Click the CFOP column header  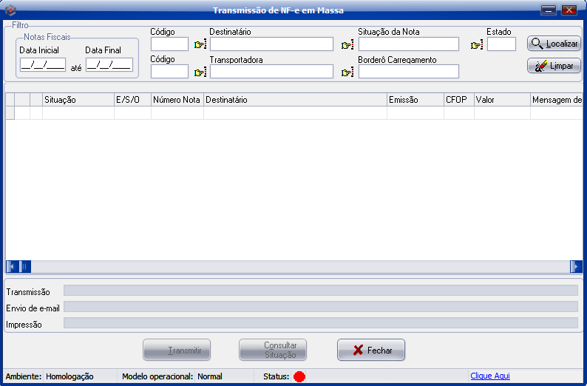(x=458, y=100)
